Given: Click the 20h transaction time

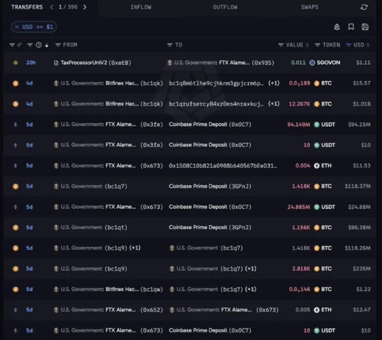Looking at the screenshot, I should 31,63.
